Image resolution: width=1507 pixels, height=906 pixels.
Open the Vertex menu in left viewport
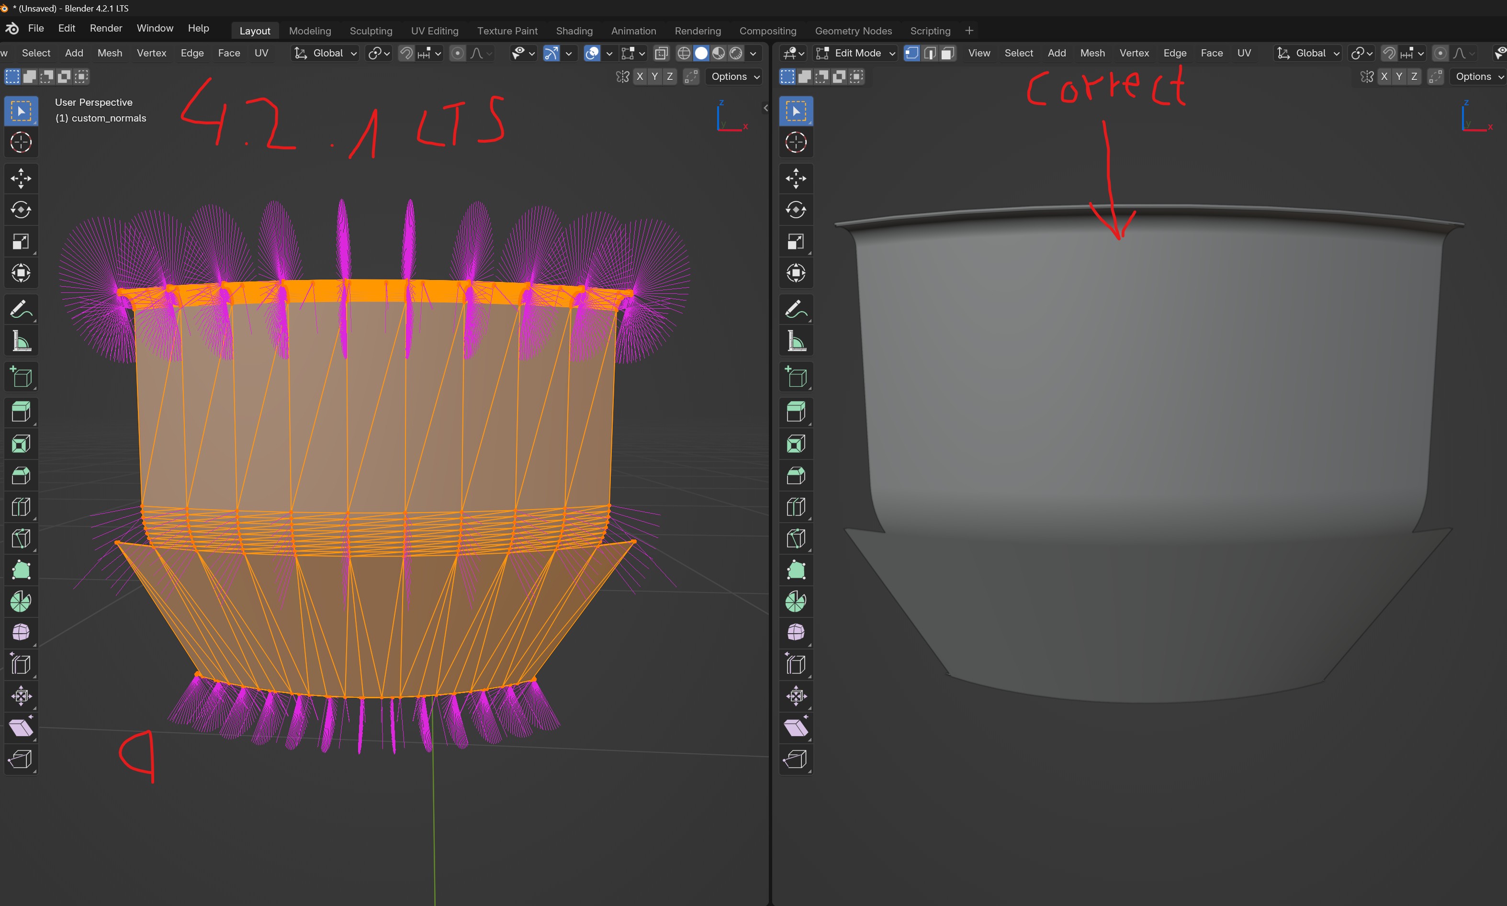tap(151, 53)
